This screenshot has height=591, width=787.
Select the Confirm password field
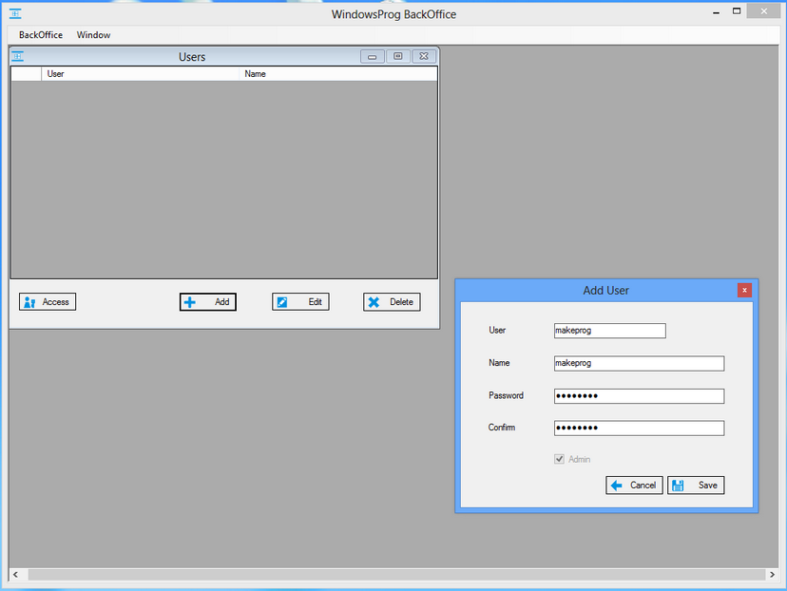pyautogui.click(x=637, y=428)
